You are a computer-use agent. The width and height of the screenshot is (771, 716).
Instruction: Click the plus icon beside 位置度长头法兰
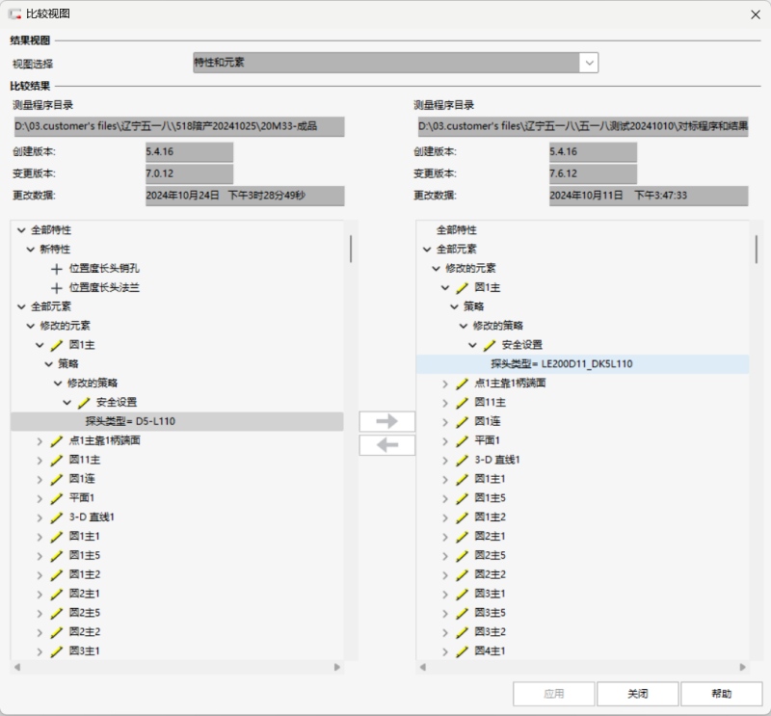pos(57,288)
